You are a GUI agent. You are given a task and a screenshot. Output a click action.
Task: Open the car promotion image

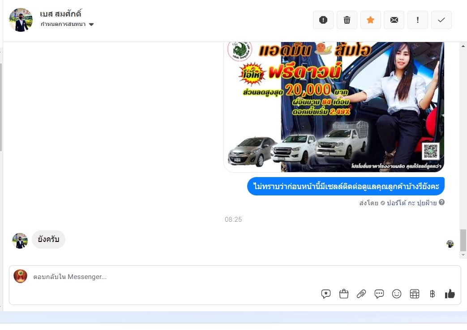(334, 106)
